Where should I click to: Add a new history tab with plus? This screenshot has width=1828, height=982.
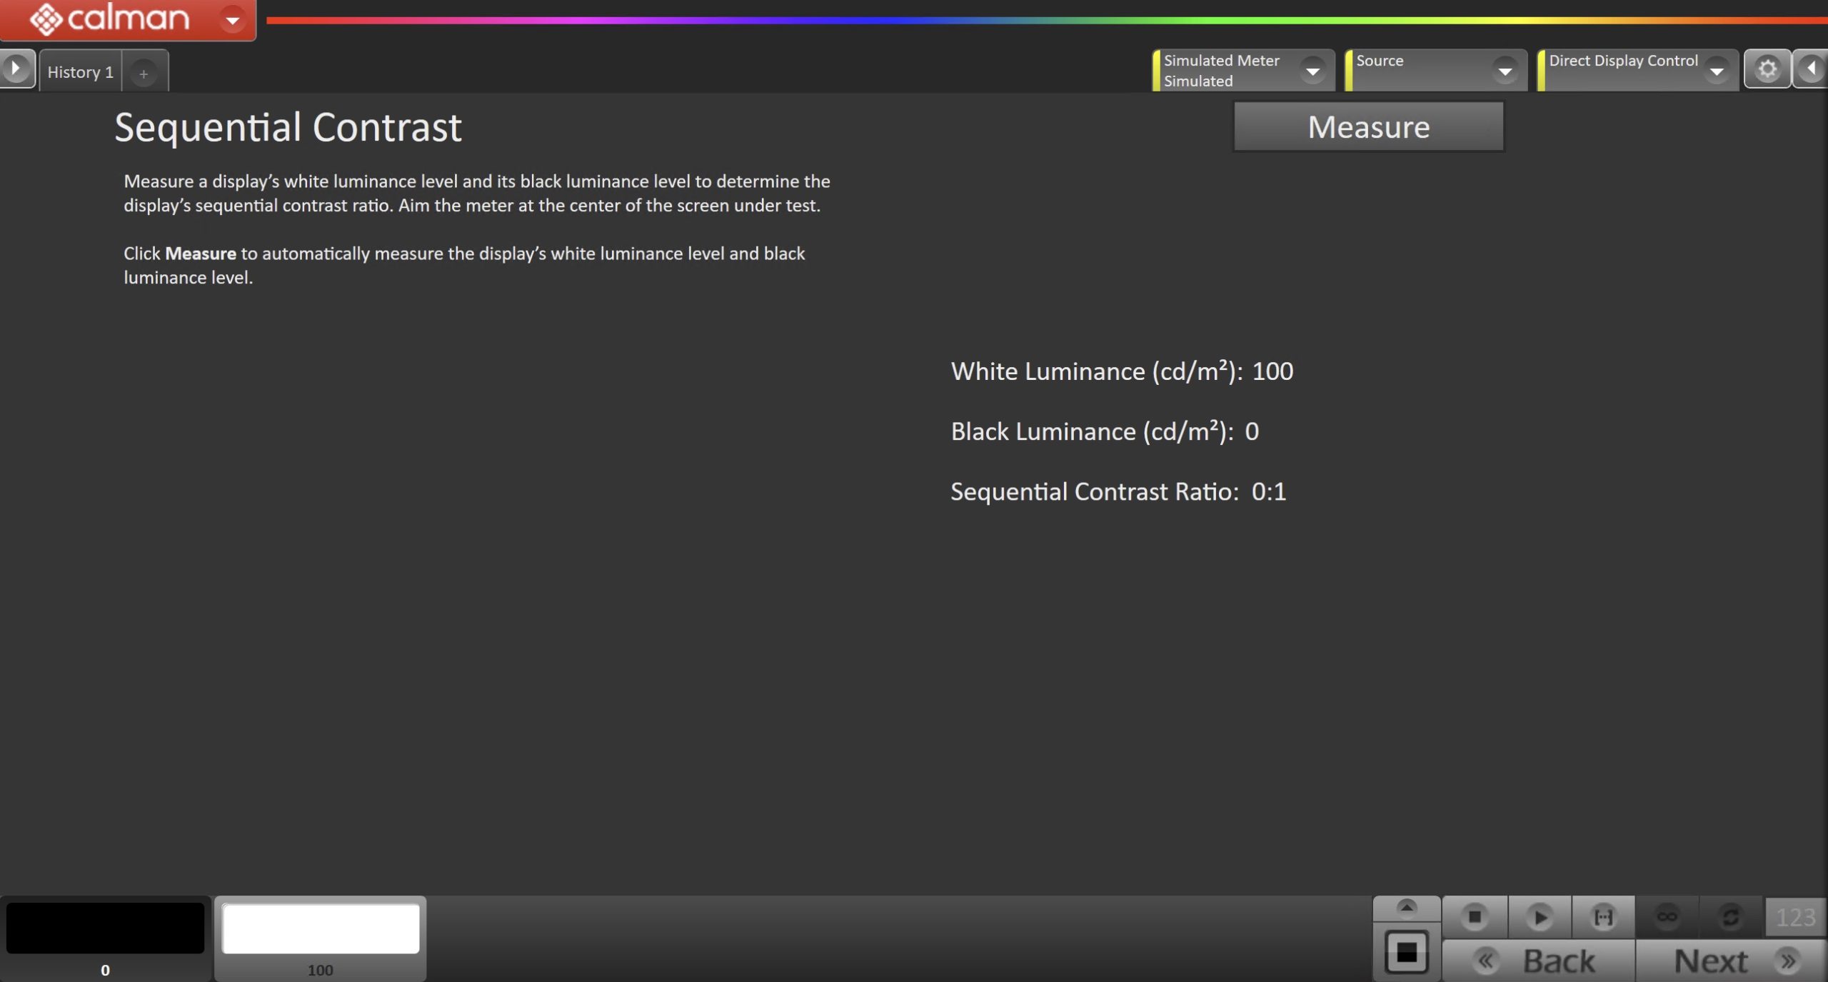pos(144,74)
